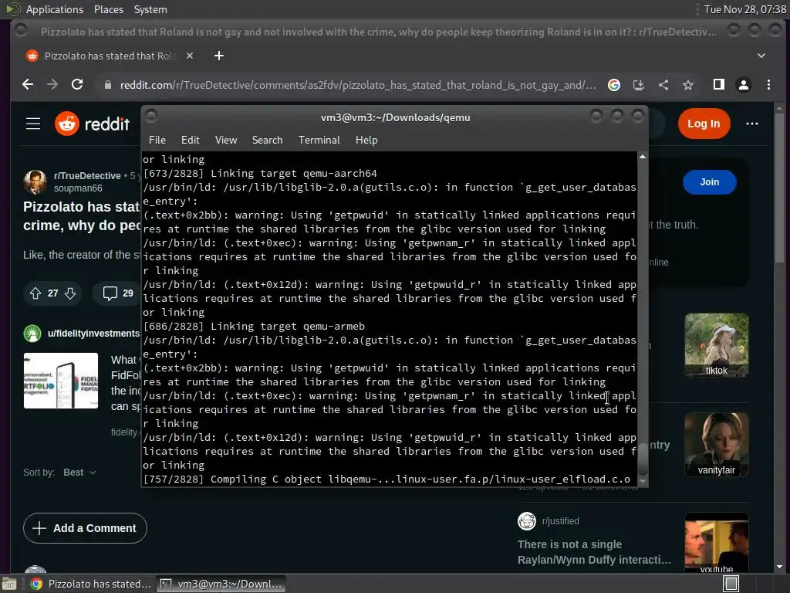Open Reddit more options ellipsis
The image size is (790, 593).
751,124
